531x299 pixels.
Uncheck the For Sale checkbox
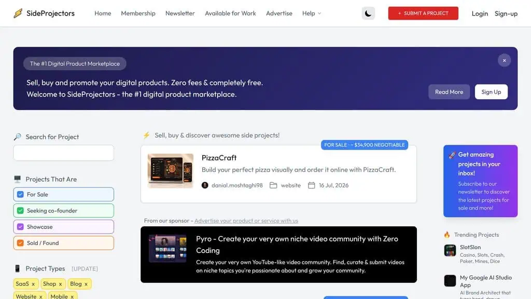(x=20, y=194)
